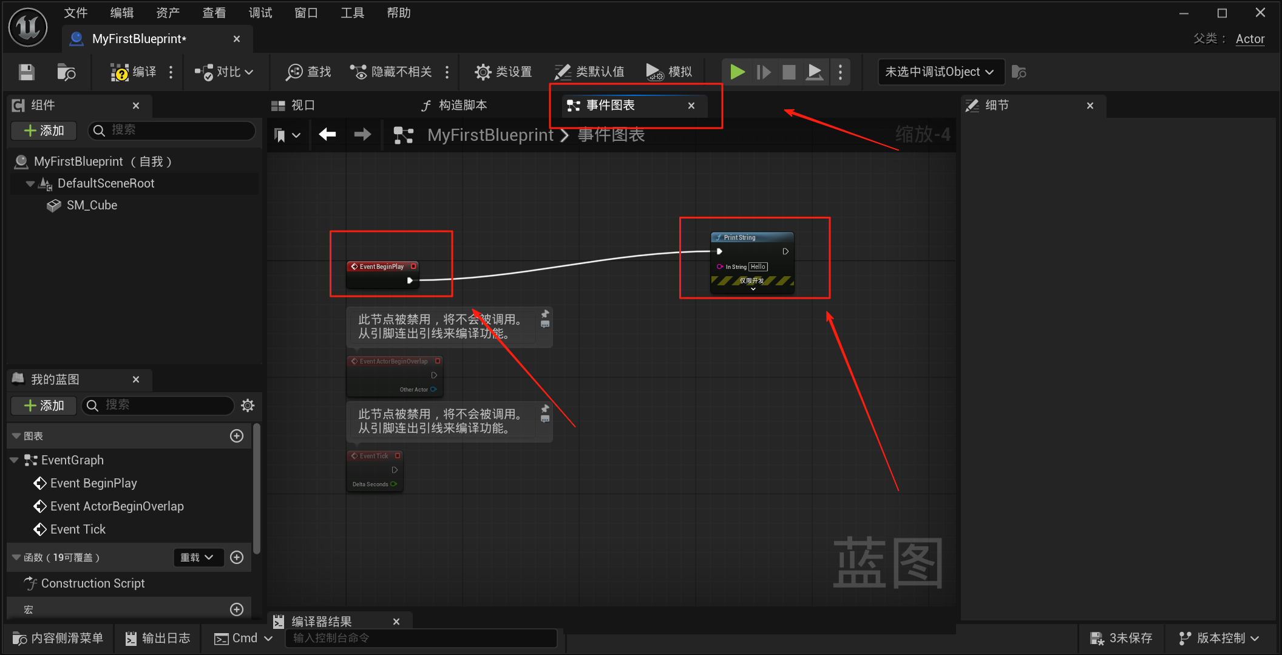The width and height of the screenshot is (1282, 655).
Task: Add a new function with plus icon
Action: click(x=237, y=557)
